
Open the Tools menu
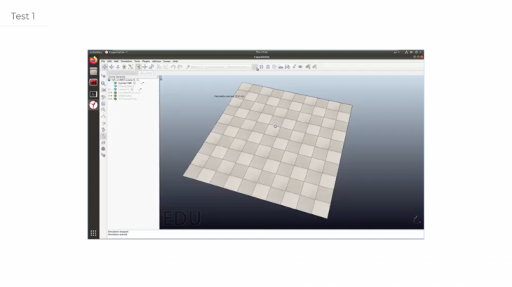tap(137, 61)
